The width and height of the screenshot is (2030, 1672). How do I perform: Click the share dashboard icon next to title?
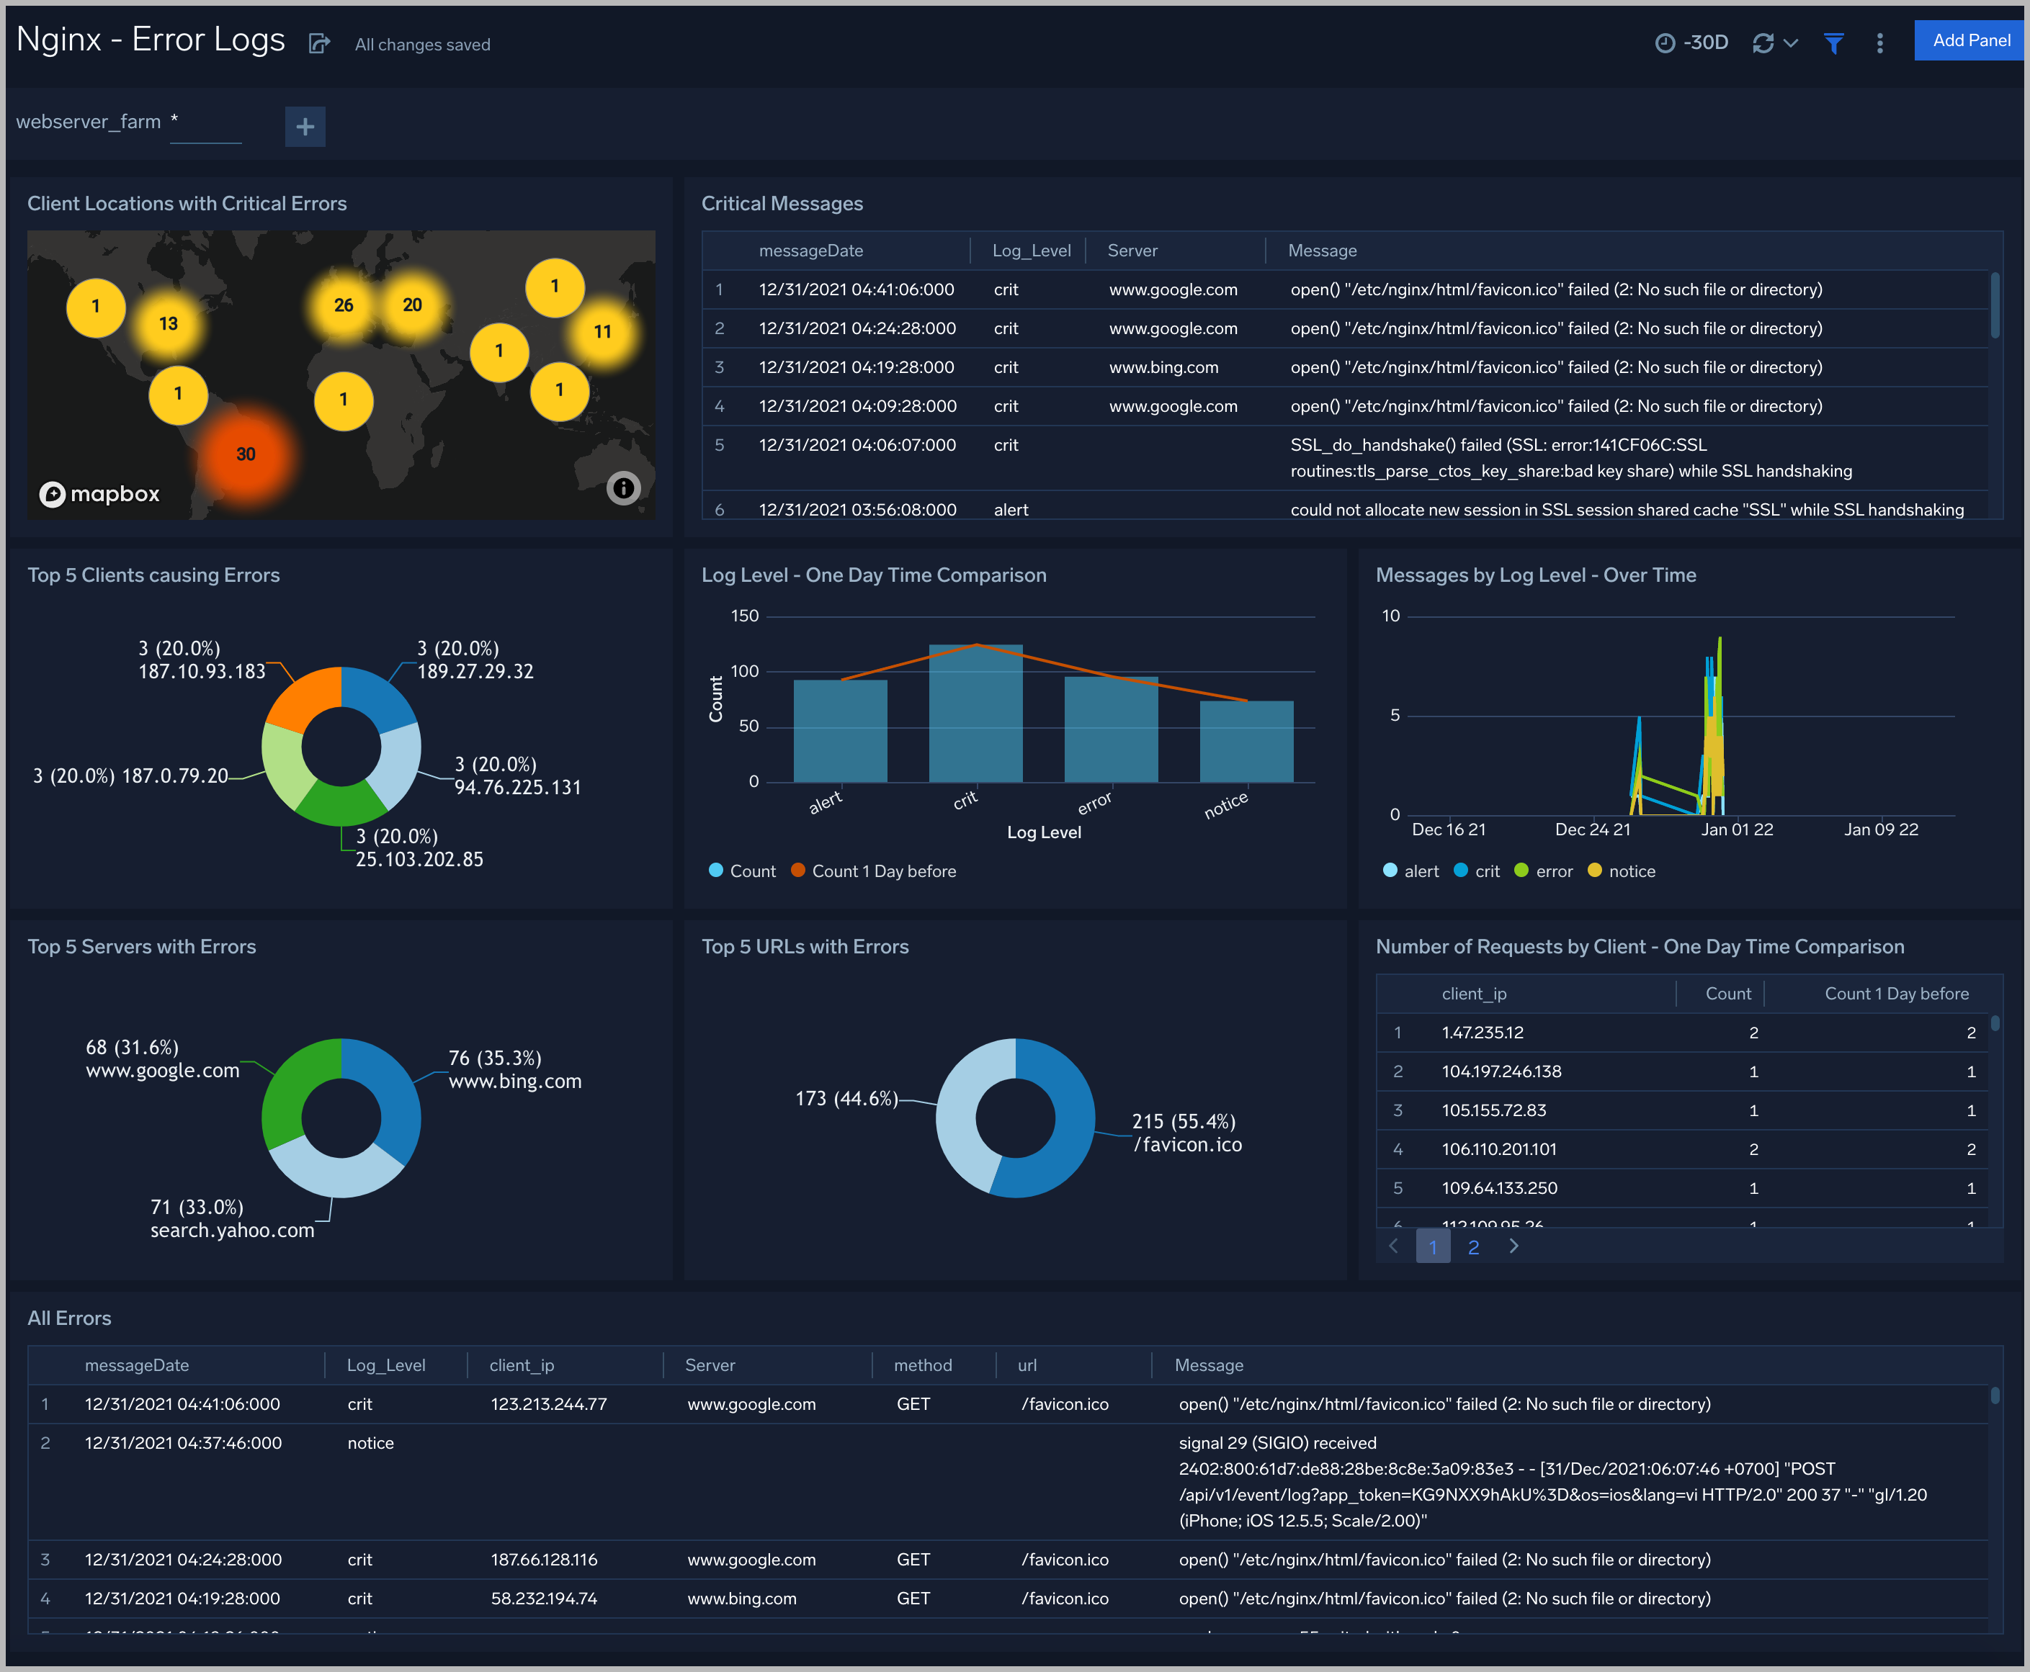pos(320,43)
